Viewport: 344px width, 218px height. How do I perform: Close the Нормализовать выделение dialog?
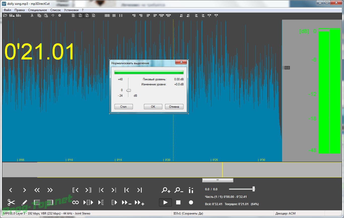pyautogui.click(x=181, y=62)
